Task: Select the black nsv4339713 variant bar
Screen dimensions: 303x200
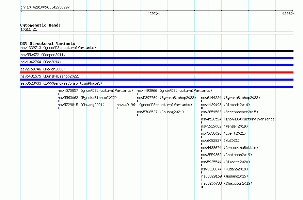Action: click(157, 51)
